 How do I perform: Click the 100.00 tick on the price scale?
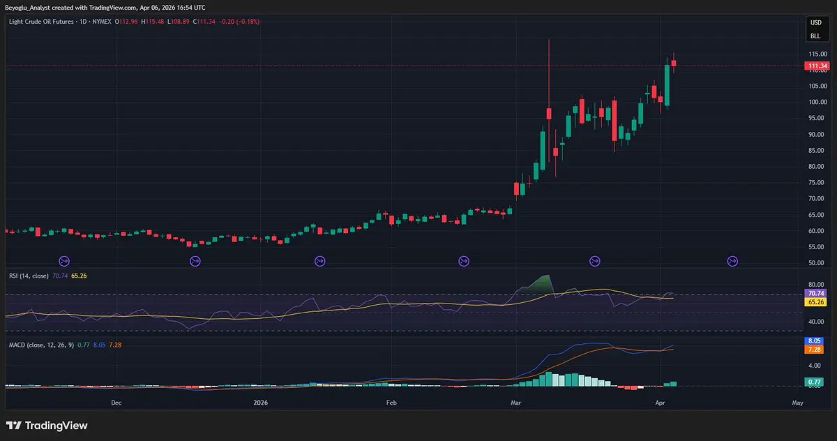coord(817,102)
